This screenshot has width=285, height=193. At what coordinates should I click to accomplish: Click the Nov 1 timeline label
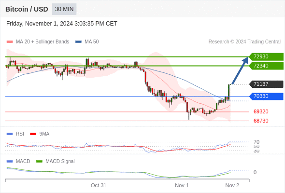click(182, 185)
